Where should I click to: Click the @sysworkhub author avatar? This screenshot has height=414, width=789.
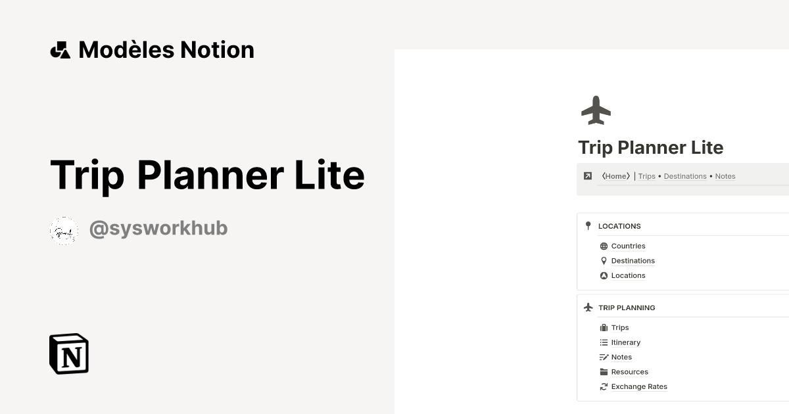[64, 230]
